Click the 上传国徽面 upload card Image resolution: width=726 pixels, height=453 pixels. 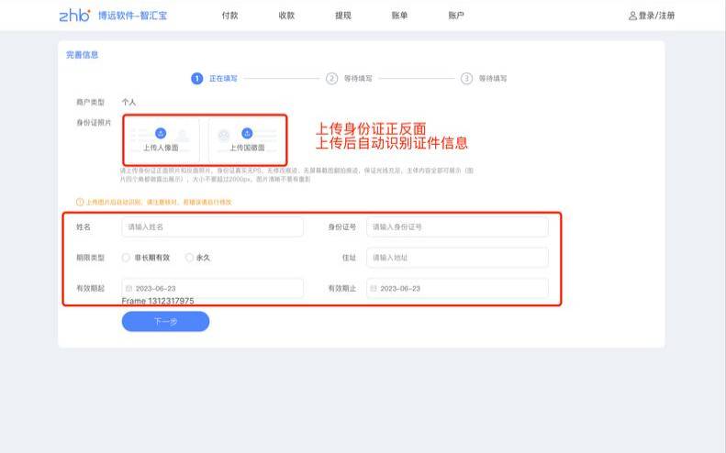click(247, 139)
